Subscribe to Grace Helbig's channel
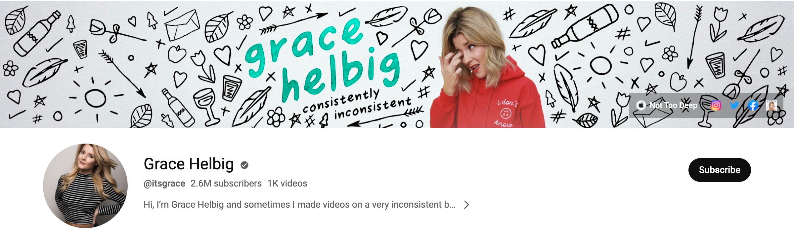The width and height of the screenshot is (794, 239). (720, 170)
